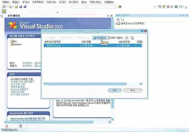
Task: Click the Properties icon in Solution Explorer toolbar
Action: click(118, 19)
